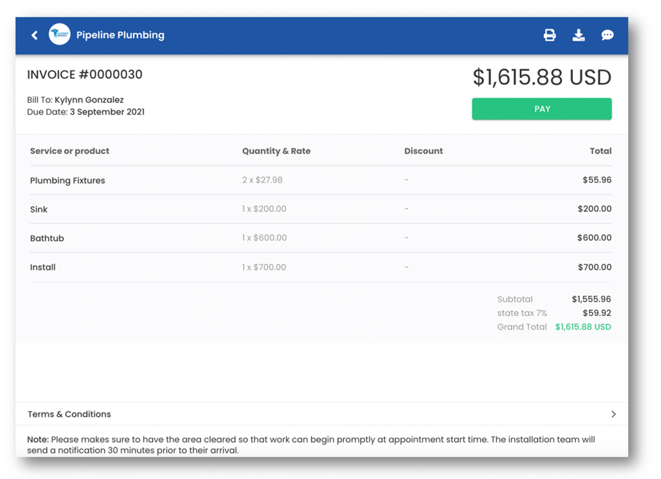Screen dimensions: 661x479
Task: Go back using the left arrow
Action: click(34, 35)
